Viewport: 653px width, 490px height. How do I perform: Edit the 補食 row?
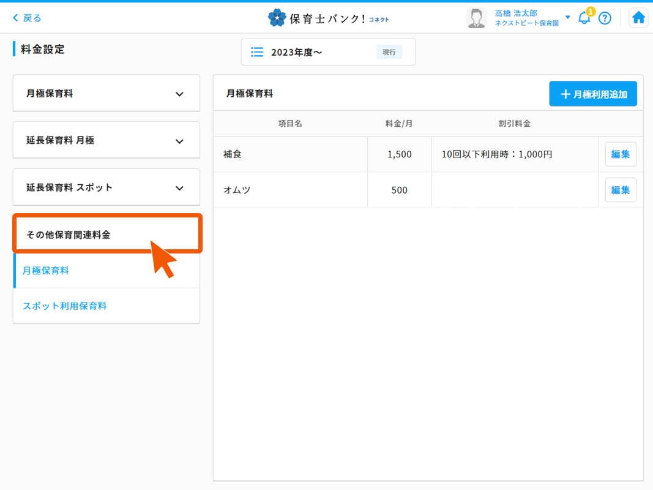point(621,154)
